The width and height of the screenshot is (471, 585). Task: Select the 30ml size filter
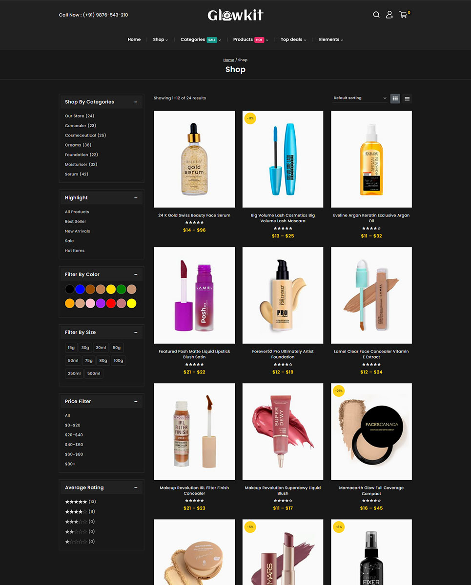coord(101,348)
